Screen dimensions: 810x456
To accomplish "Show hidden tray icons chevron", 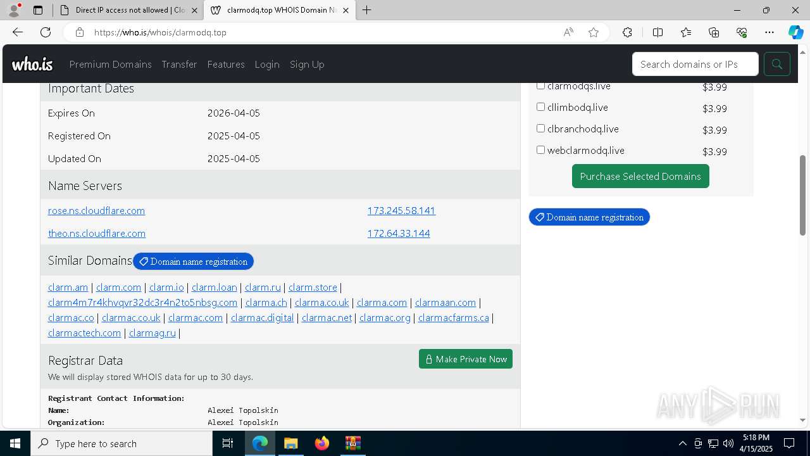I will pos(682,443).
